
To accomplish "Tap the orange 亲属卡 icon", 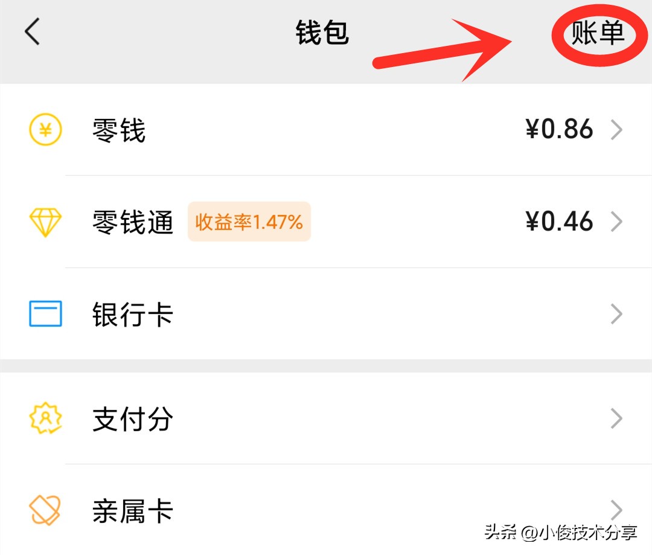I will coord(46,510).
